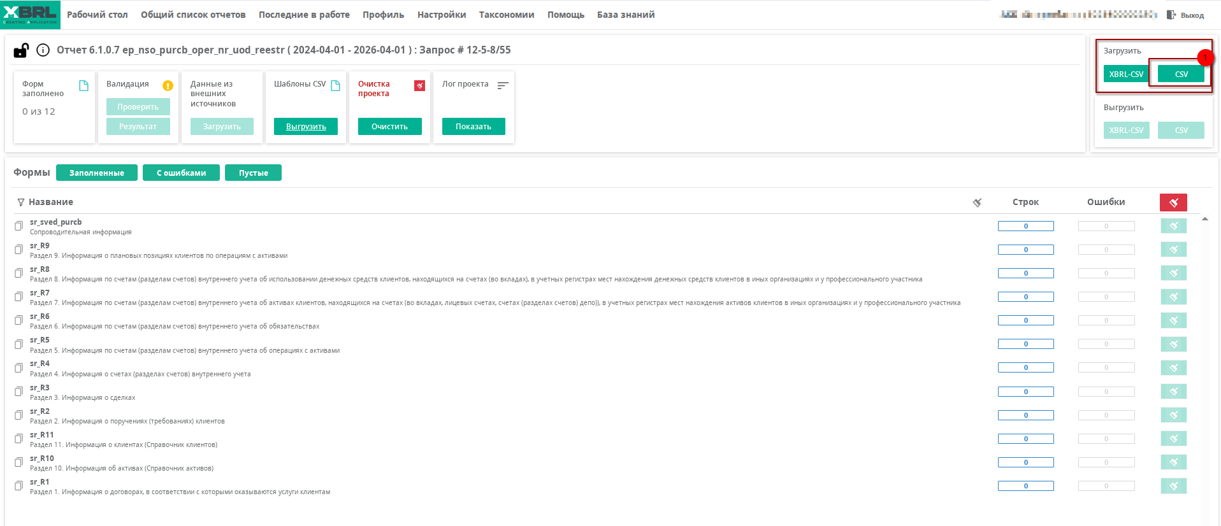Image resolution: width=1221 pixels, height=526 pixels.
Task: Click the green broom button for row sr_R5
Action: tap(1173, 345)
